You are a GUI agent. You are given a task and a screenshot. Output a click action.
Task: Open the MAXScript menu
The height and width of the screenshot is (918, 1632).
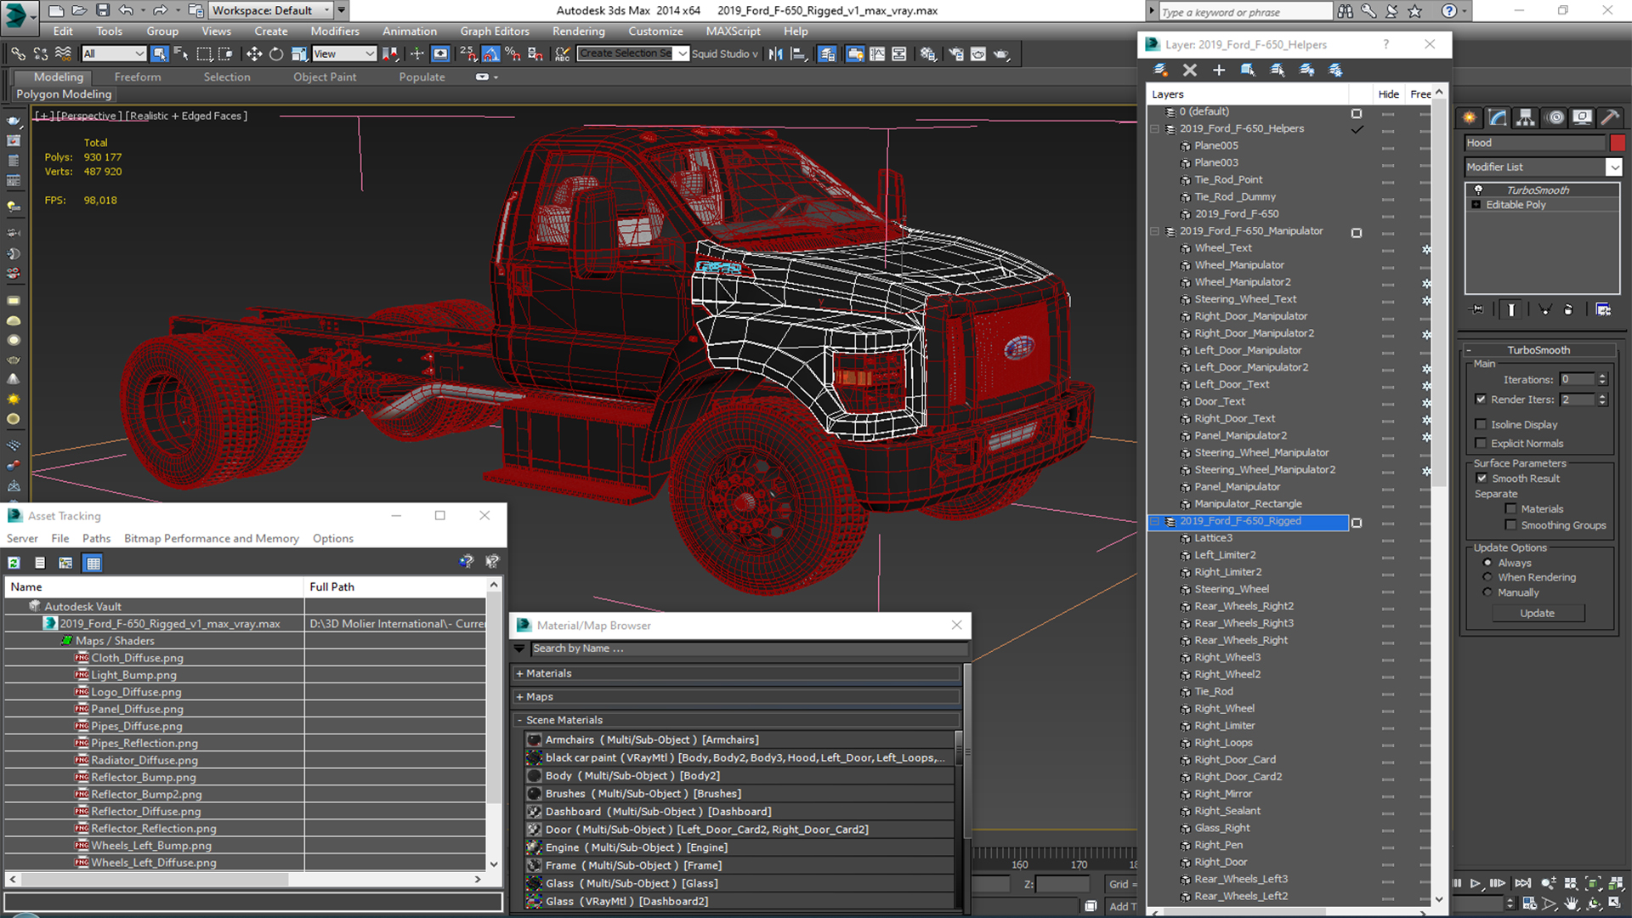[733, 31]
